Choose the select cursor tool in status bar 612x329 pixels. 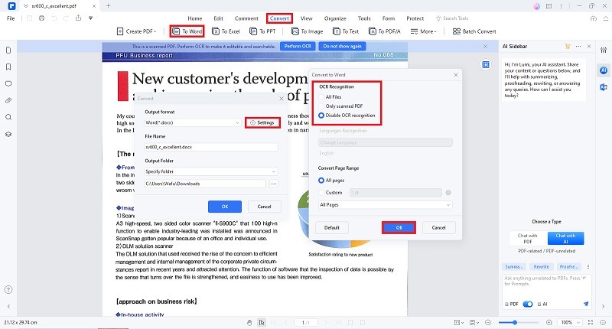point(262,322)
